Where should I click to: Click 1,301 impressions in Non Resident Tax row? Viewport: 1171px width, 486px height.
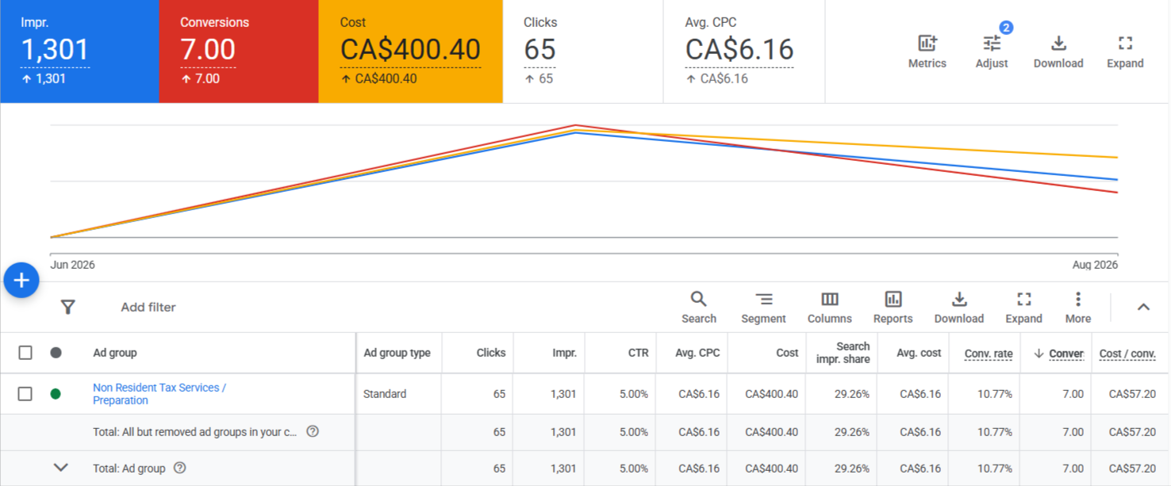(564, 393)
